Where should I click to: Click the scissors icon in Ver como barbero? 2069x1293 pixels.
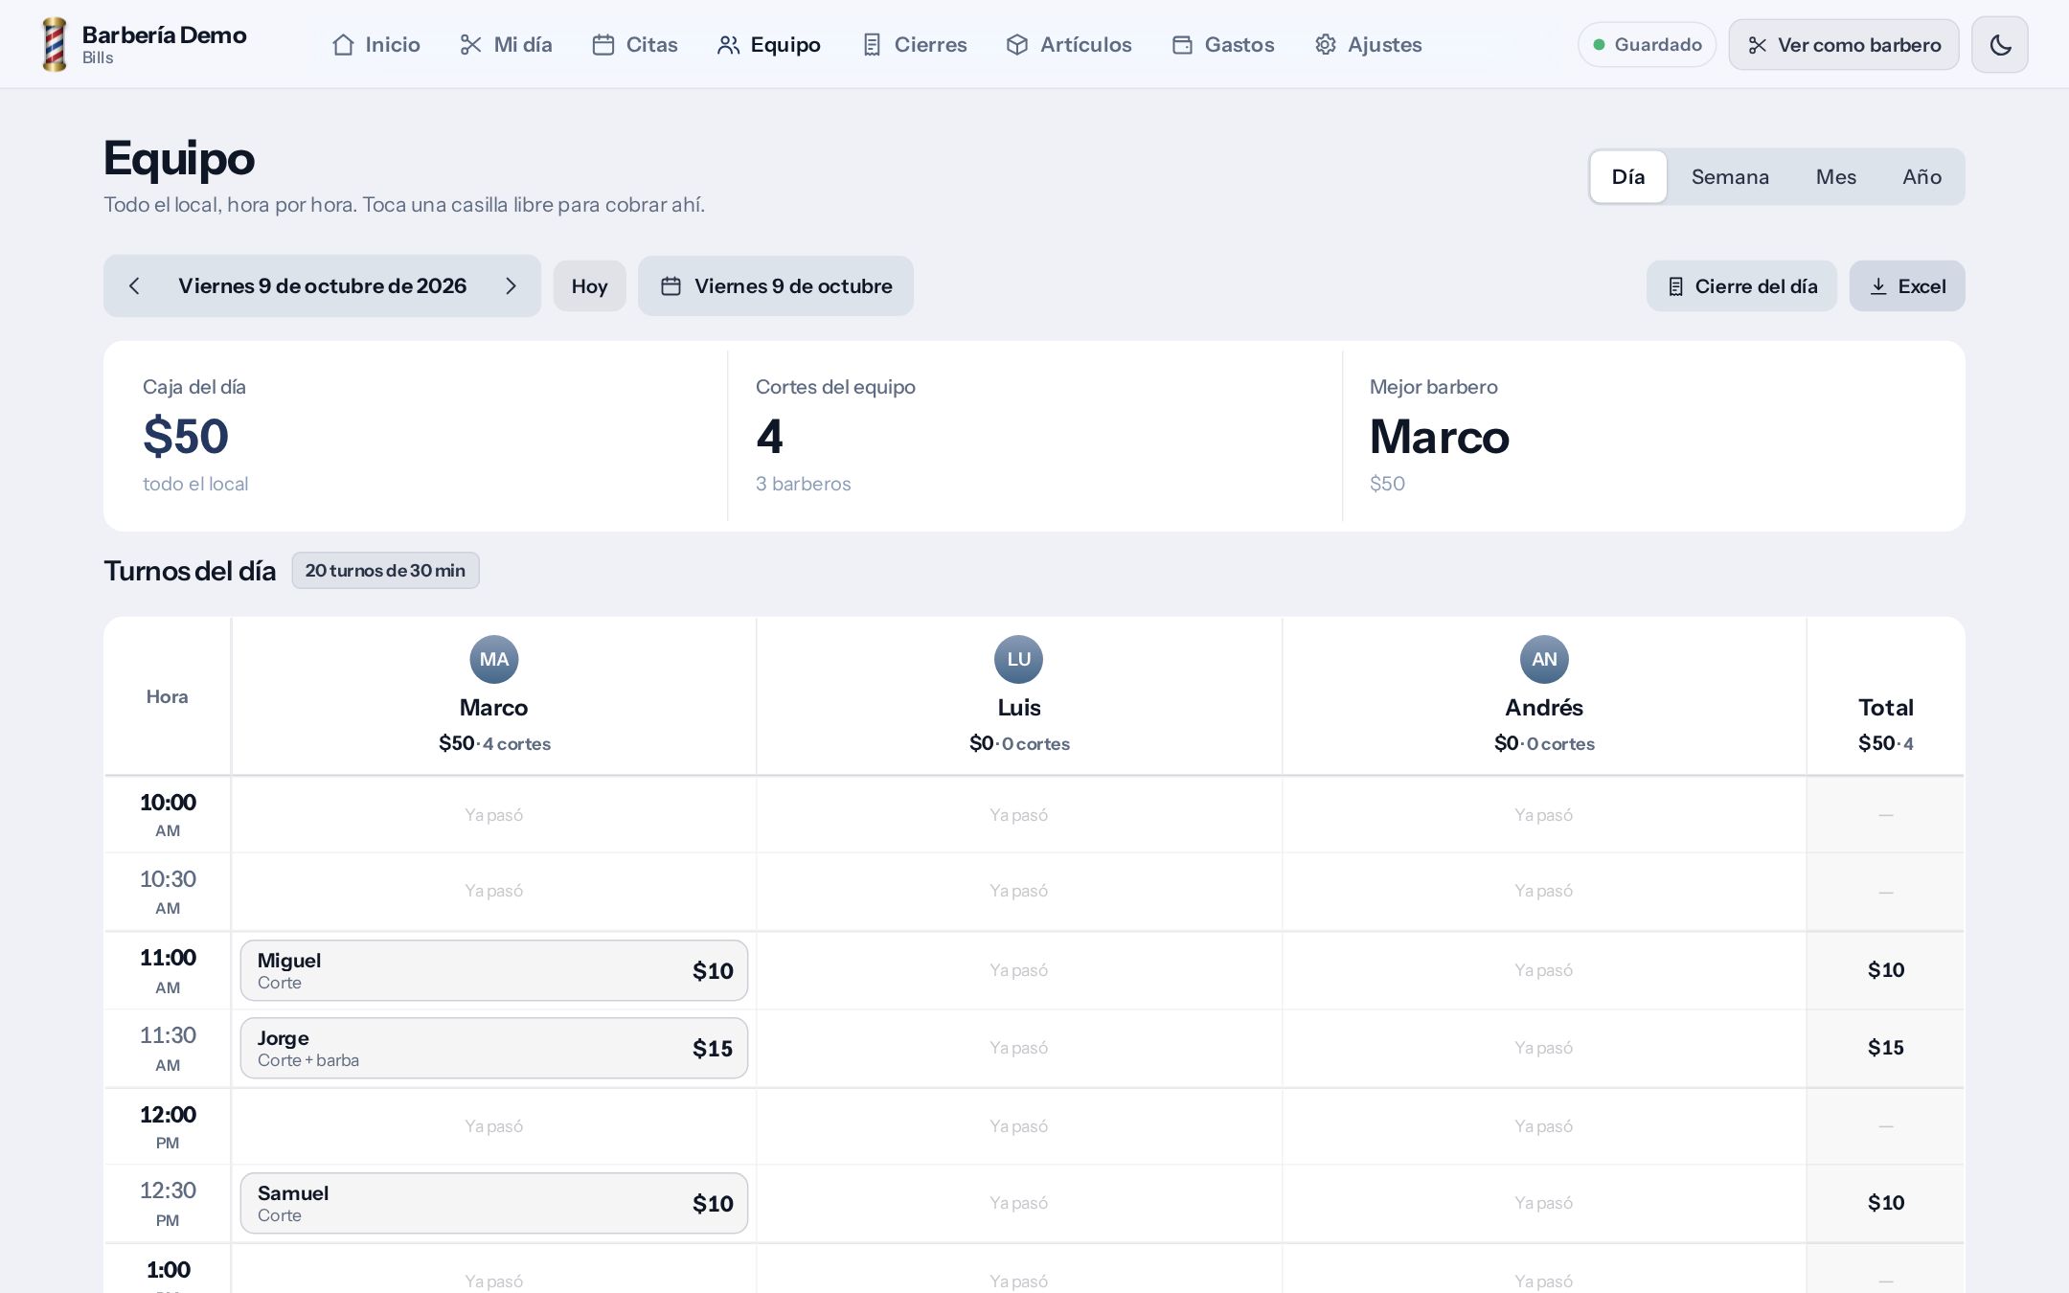(1758, 45)
